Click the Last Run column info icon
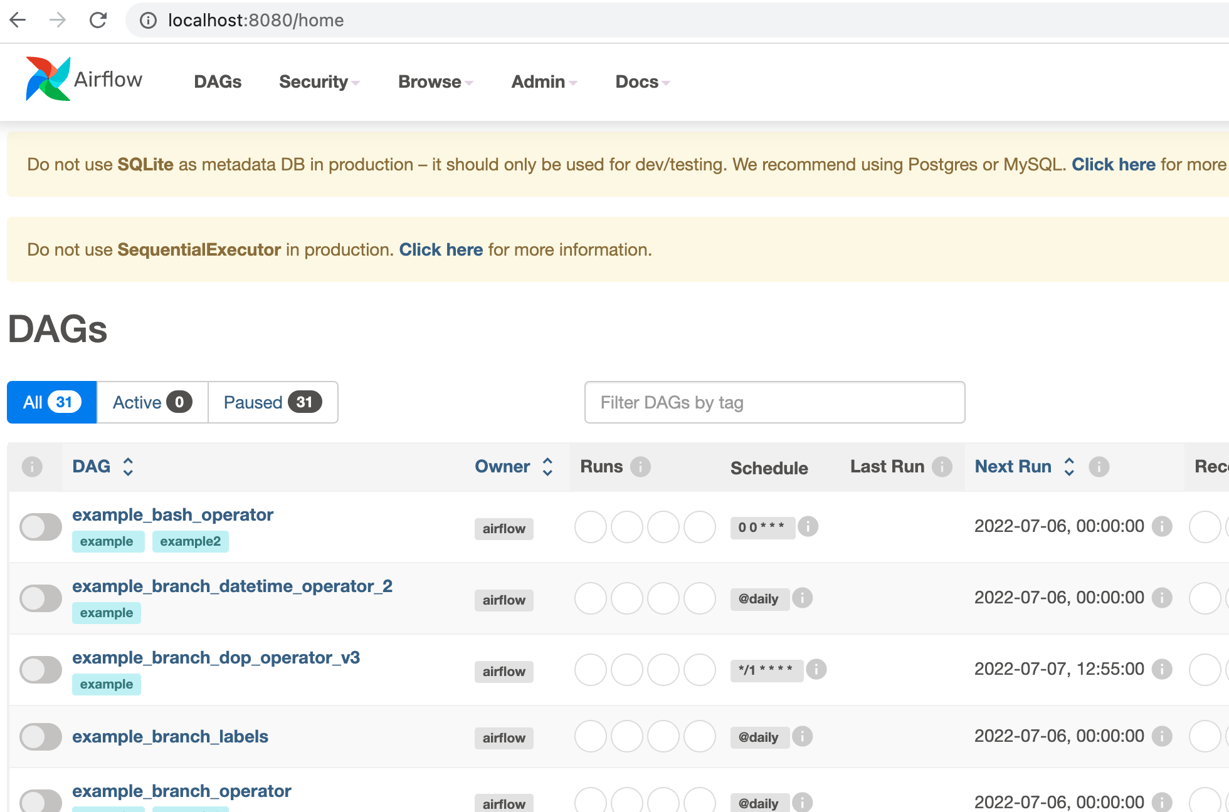1229x812 pixels. (942, 467)
